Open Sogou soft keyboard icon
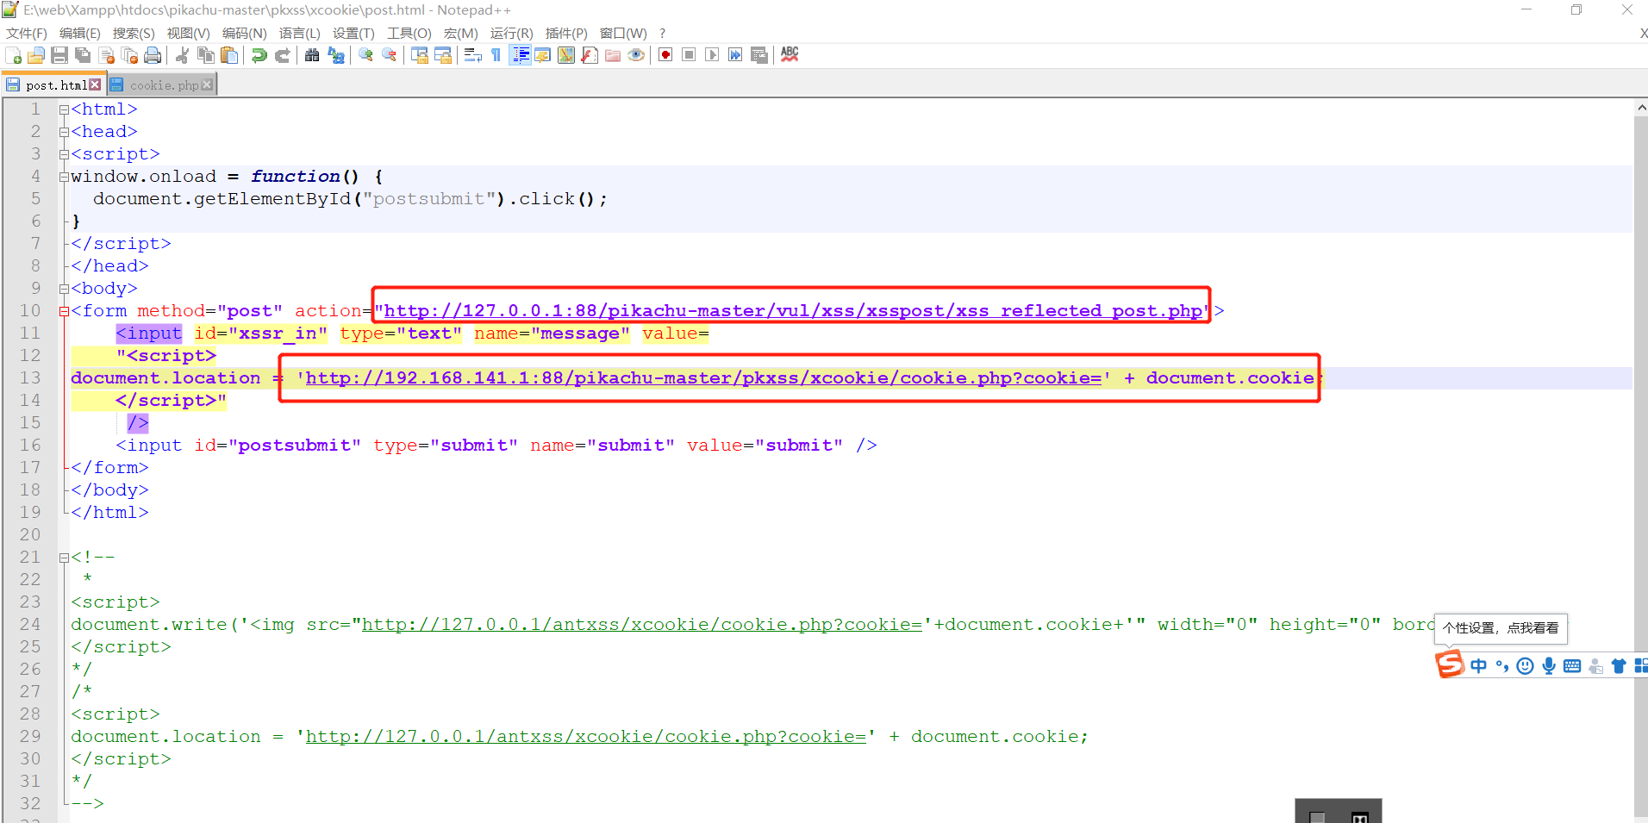The width and height of the screenshot is (1648, 823). coord(1572,665)
